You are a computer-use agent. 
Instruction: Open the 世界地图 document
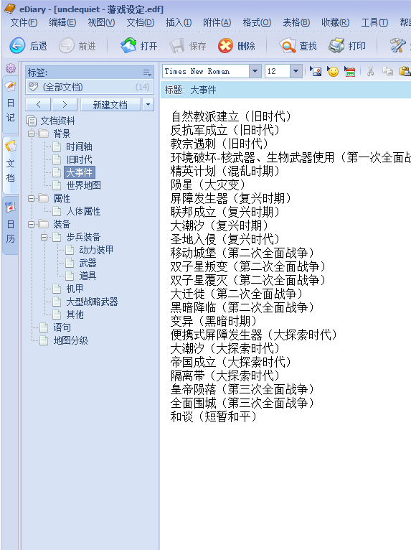tap(83, 185)
